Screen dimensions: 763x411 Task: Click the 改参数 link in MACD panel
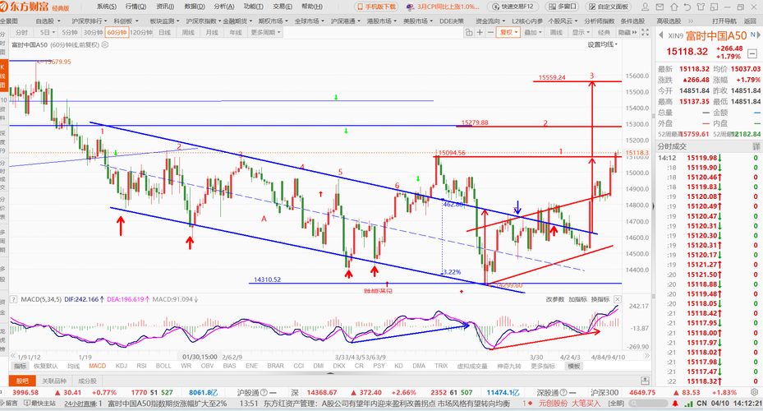(554, 299)
